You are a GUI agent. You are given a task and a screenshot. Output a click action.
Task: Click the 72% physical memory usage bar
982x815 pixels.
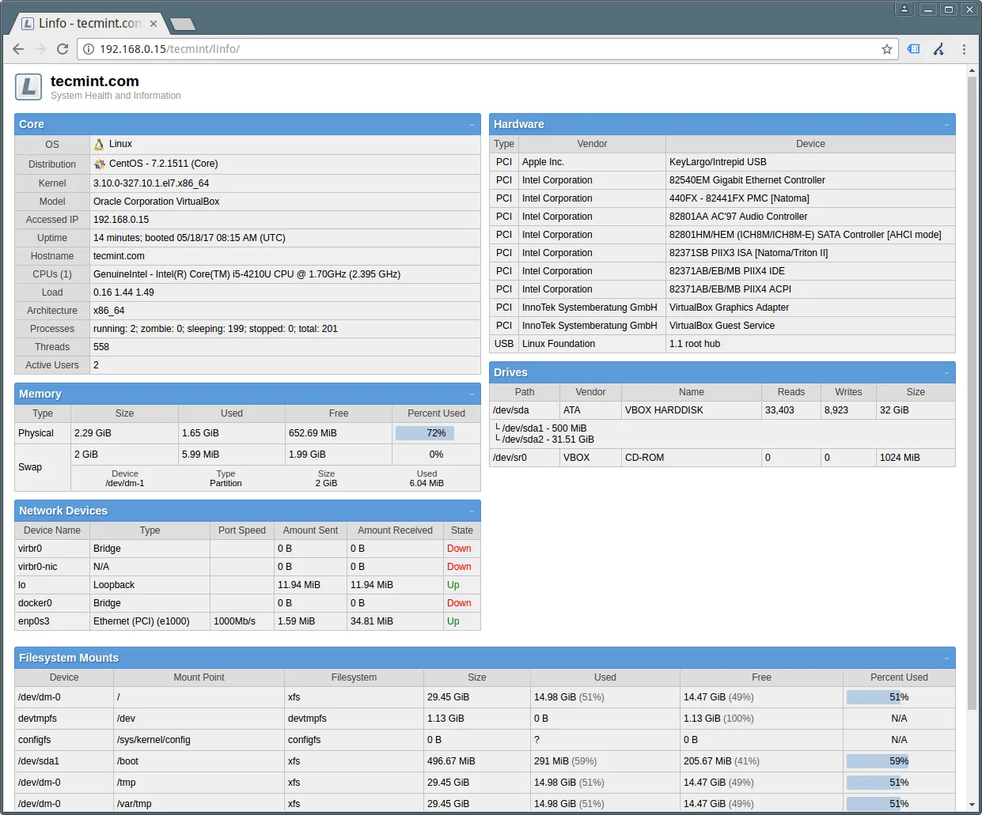425,432
